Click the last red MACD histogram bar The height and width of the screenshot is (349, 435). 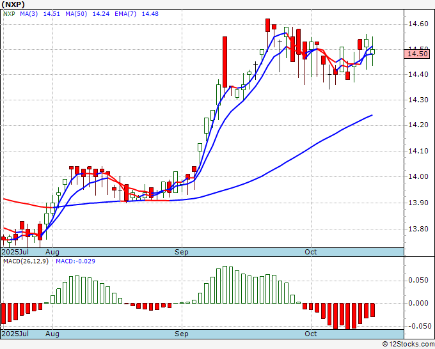[x=372, y=310]
